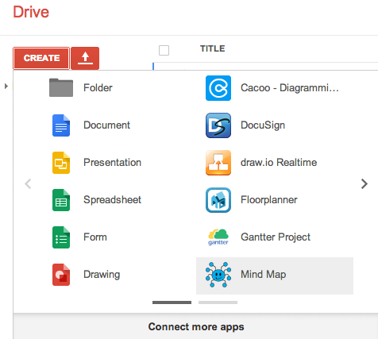The width and height of the screenshot is (378, 339).
Task: Switch to first page indicator
Action: (x=172, y=302)
